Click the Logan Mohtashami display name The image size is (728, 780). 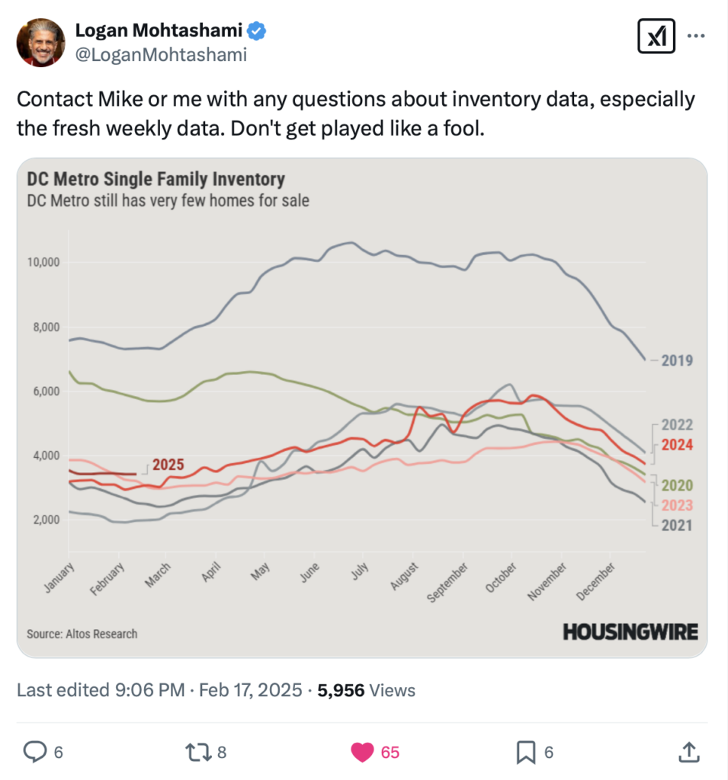(x=159, y=30)
